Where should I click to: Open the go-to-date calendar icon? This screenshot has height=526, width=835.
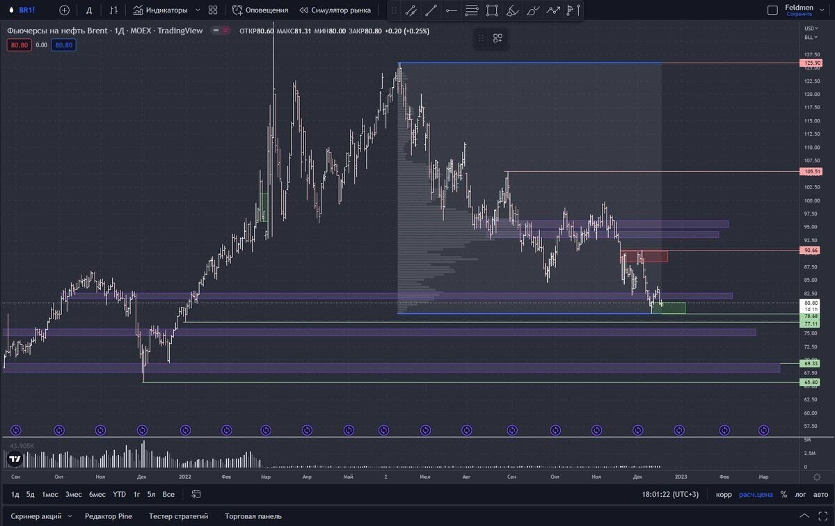tap(196, 495)
